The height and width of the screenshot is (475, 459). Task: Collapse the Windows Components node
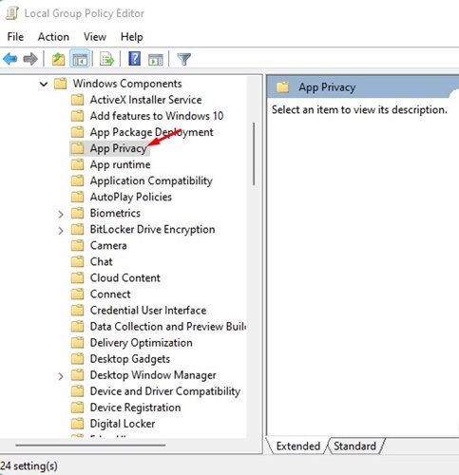[44, 85]
